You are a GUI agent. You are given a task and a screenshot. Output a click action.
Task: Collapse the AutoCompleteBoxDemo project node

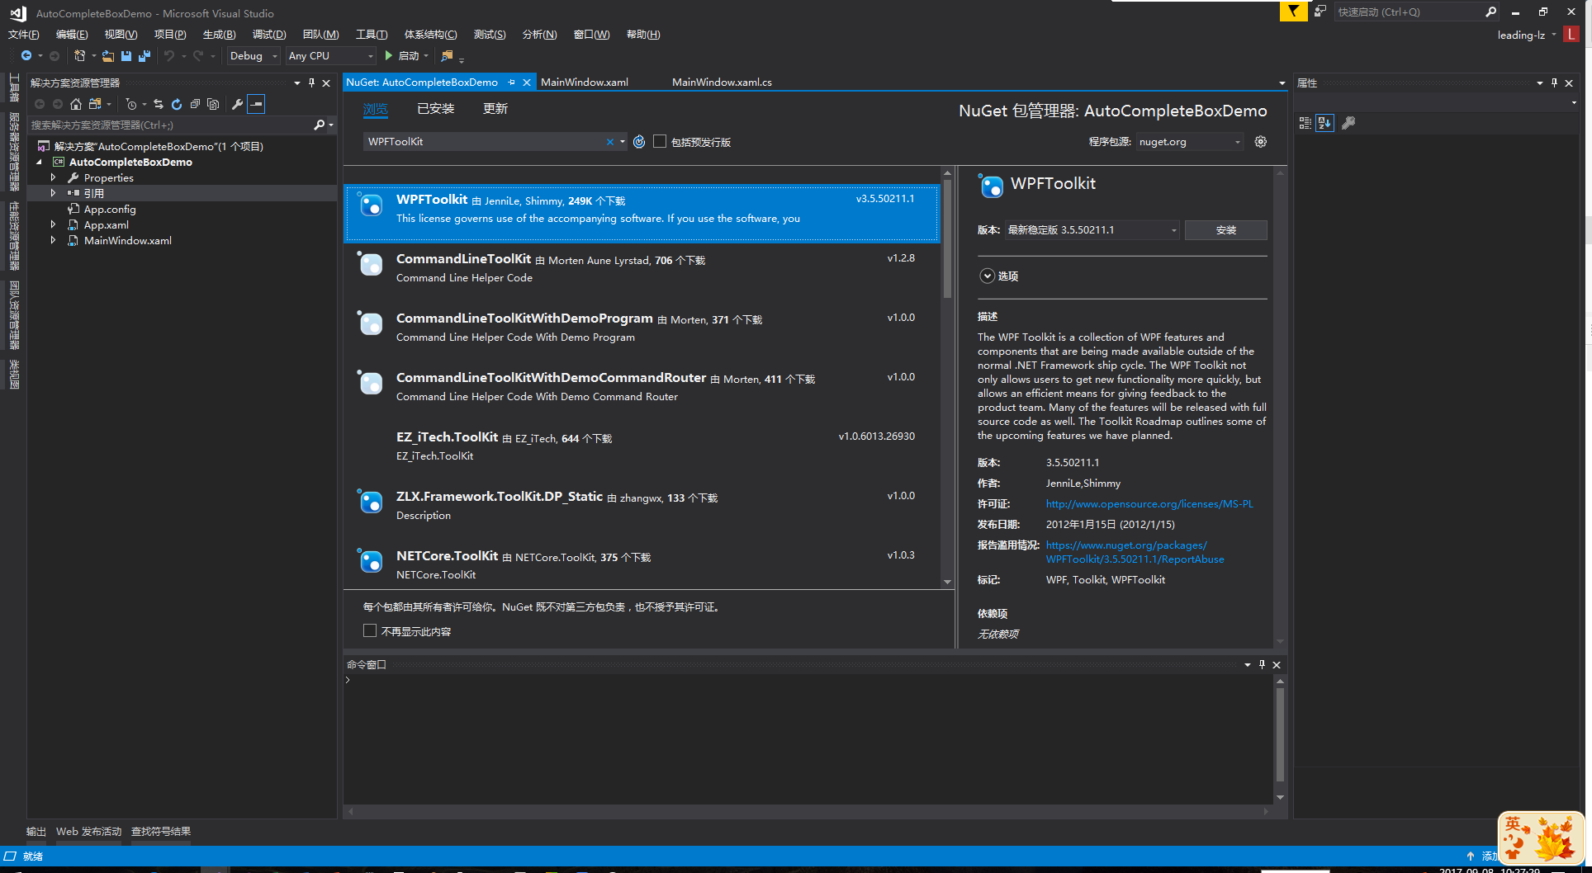[x=39, y=163]
